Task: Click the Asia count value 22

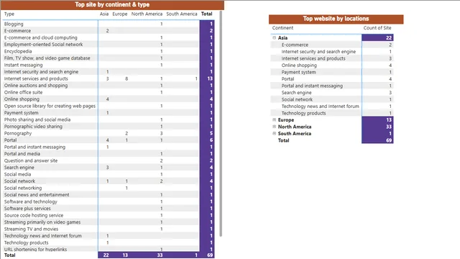Action: pos(389,37)
